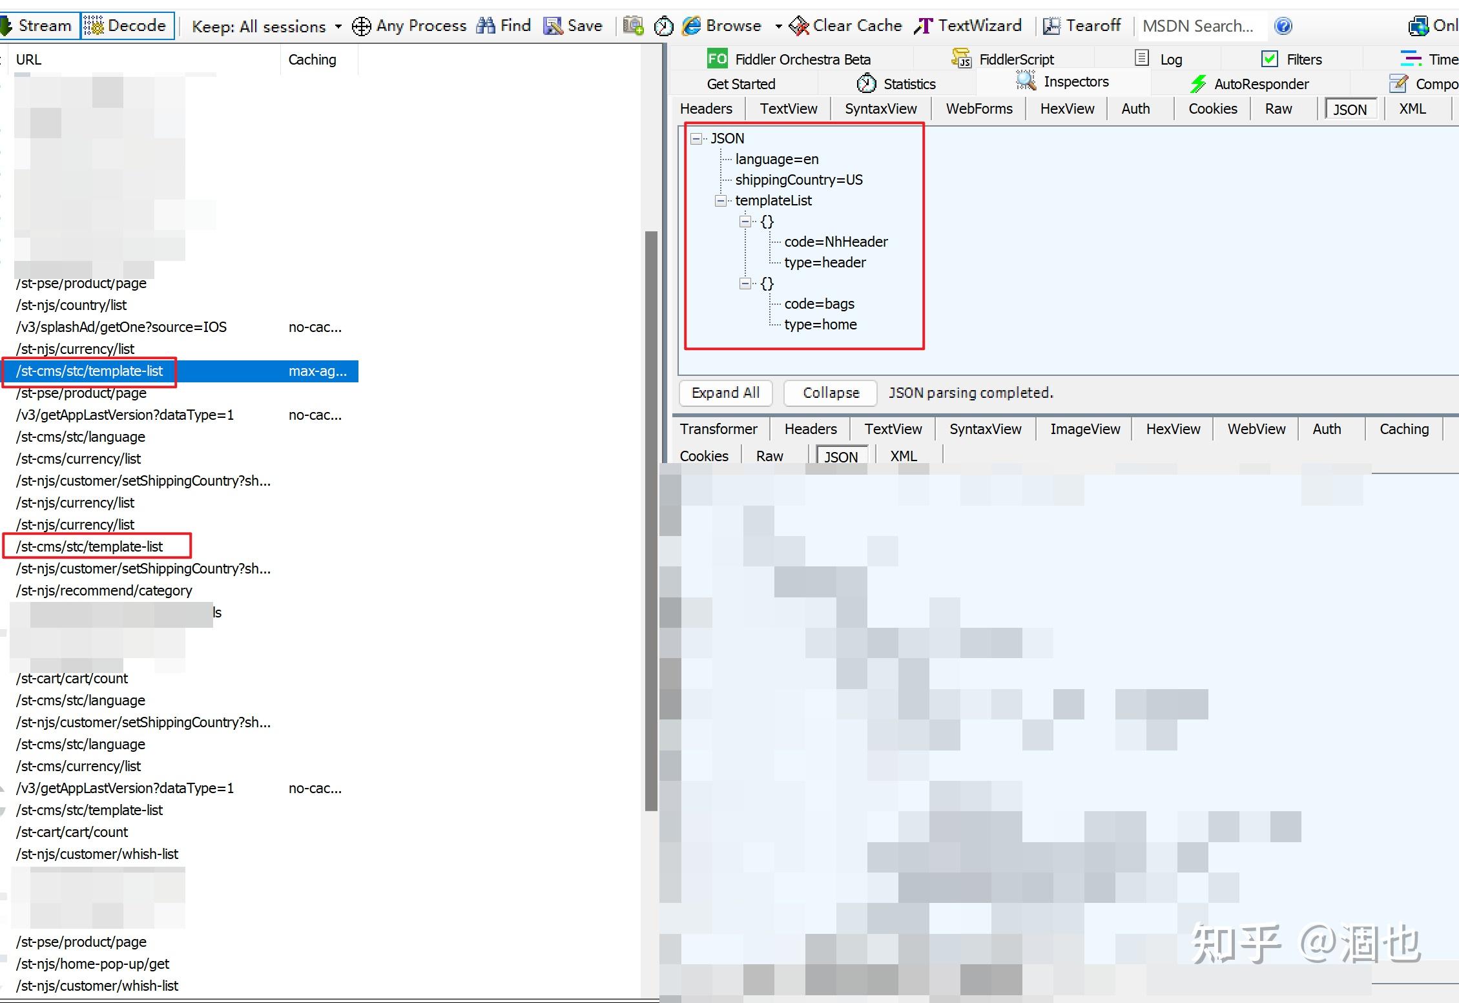Click the Find binoculars icon
The width and height of the screenshot is (1459, 1003).
coord(486,26)
